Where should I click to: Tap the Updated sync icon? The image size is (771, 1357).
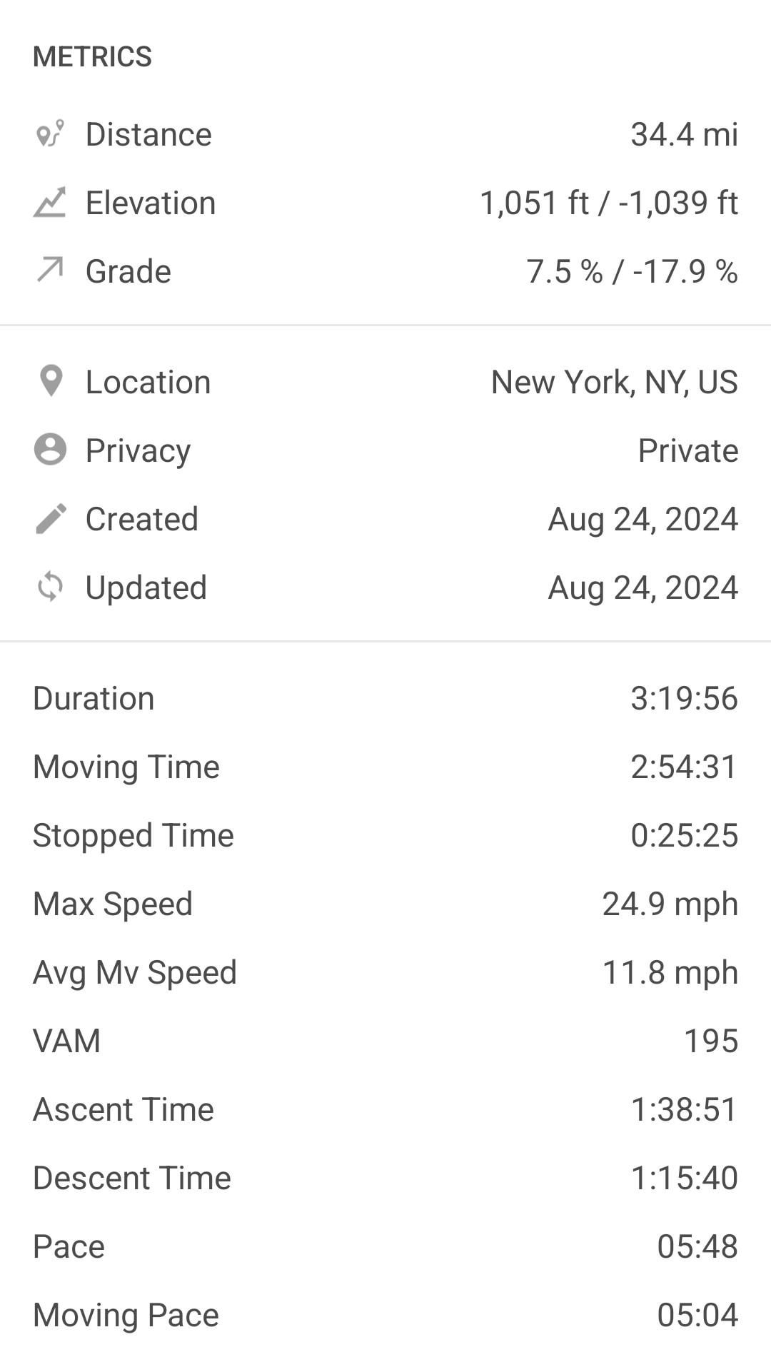click(50, 587)
